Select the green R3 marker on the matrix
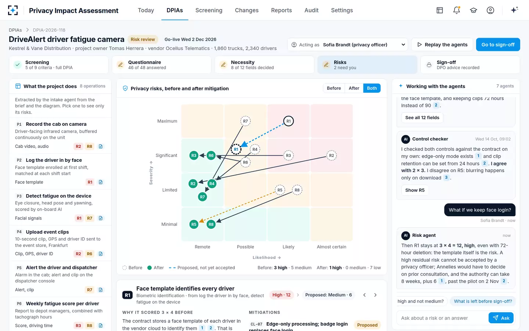 [194, 156]
